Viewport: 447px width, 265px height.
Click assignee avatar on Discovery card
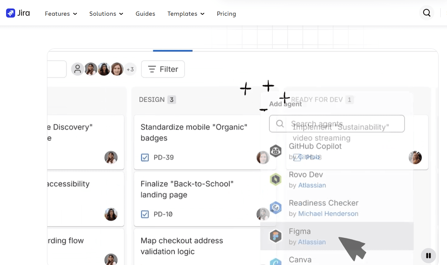click(111, 157)
